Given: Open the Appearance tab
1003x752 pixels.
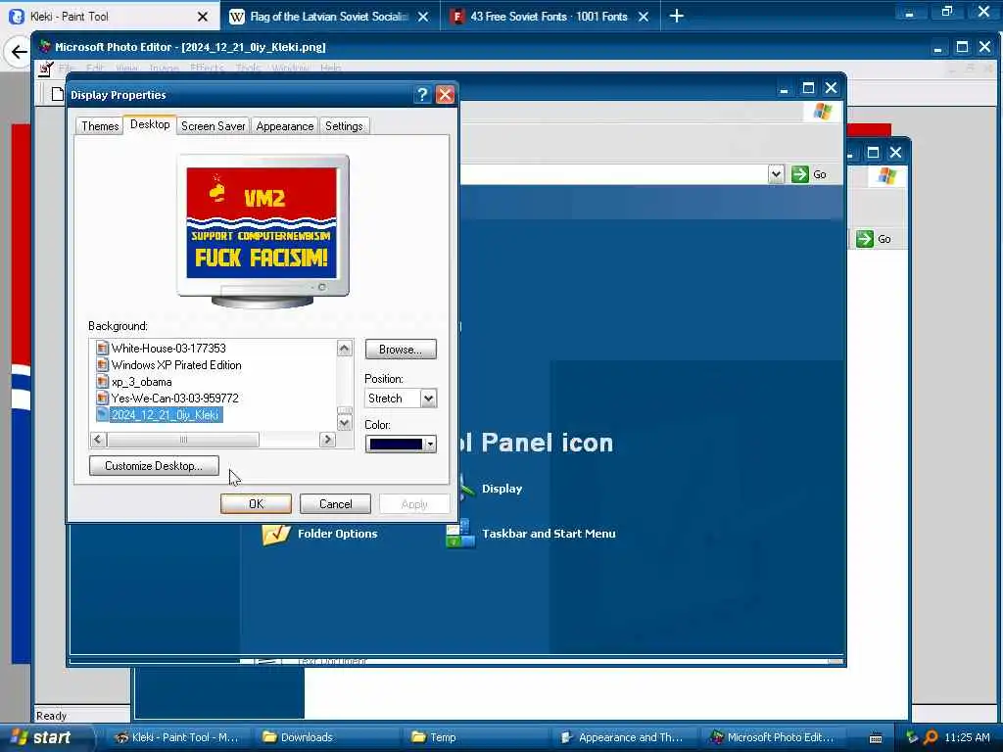Looking at the screenshot, I should coord(285,126).
